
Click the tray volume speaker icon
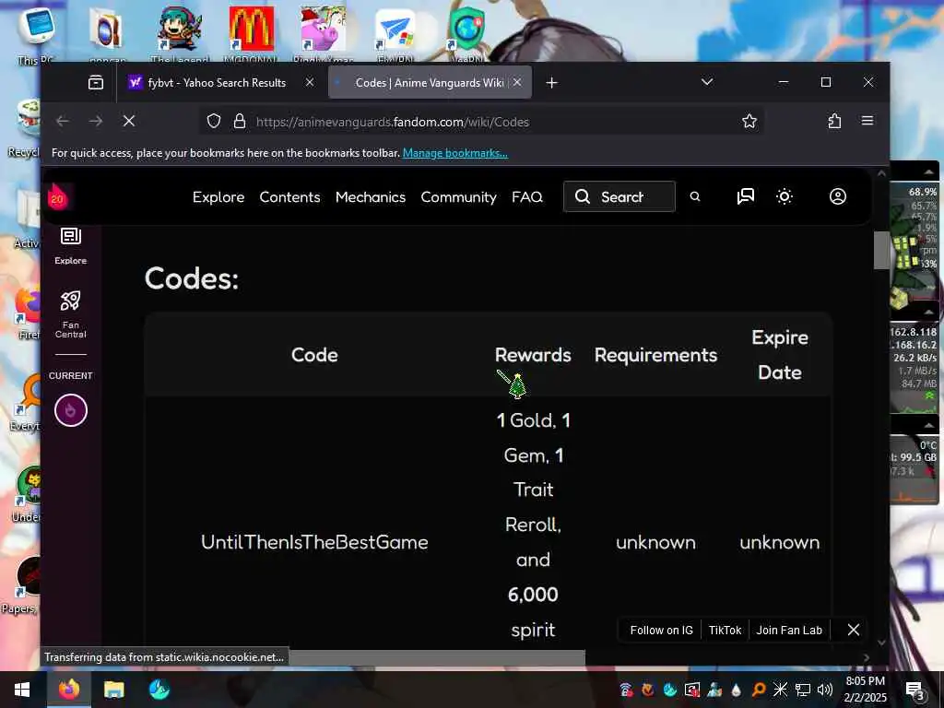click(x=825, y=690)
